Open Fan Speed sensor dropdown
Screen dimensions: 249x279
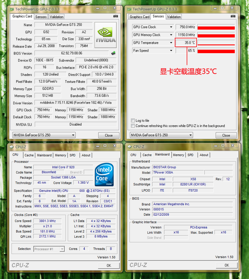tap(171, 51)
